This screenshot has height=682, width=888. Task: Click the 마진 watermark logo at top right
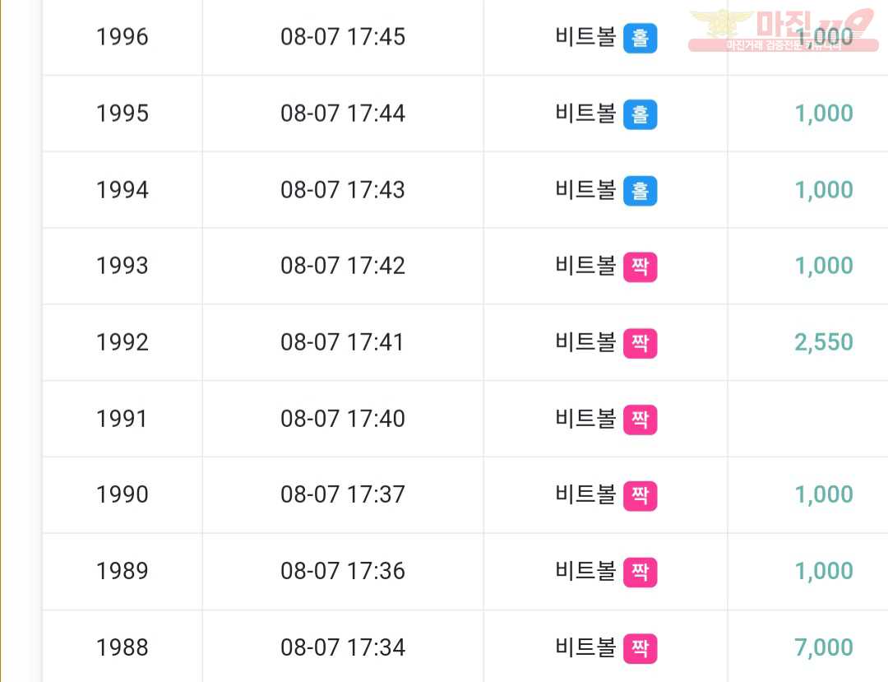[x=784, y=30]
